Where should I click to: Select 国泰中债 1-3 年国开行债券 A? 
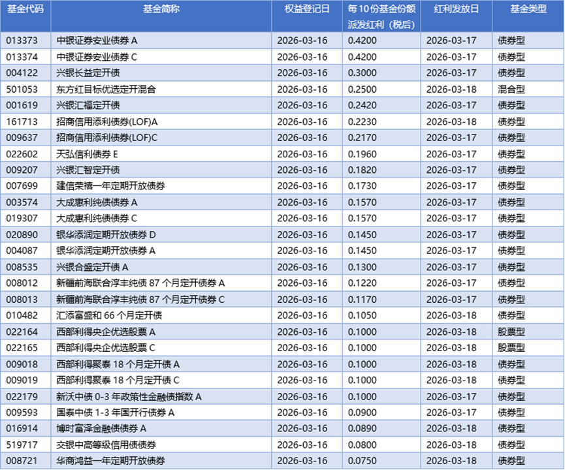(x=116, y=413)
